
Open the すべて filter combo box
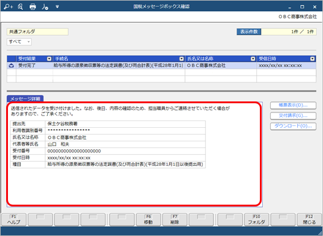tap(19, 42)
